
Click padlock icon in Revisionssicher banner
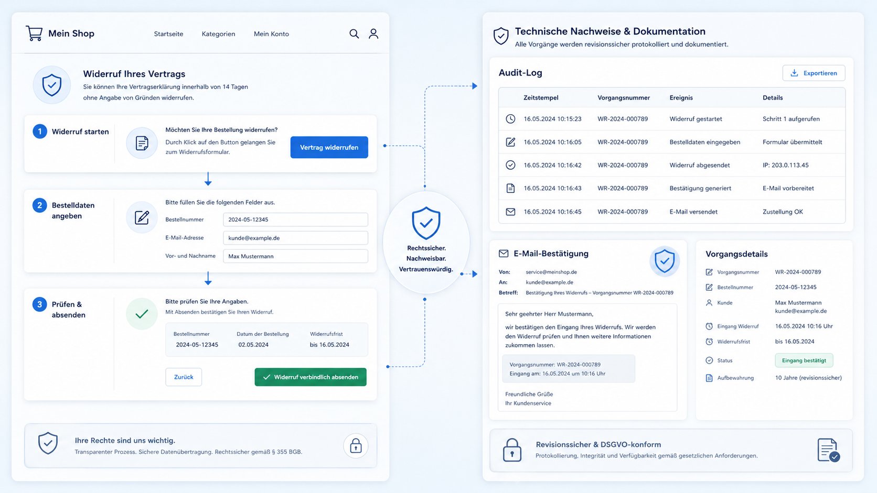click(x=512, y=450)
